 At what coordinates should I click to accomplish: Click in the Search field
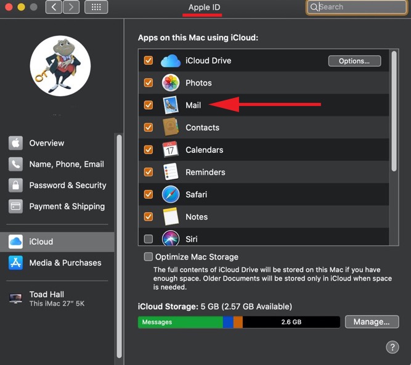[x=357, y=7]
